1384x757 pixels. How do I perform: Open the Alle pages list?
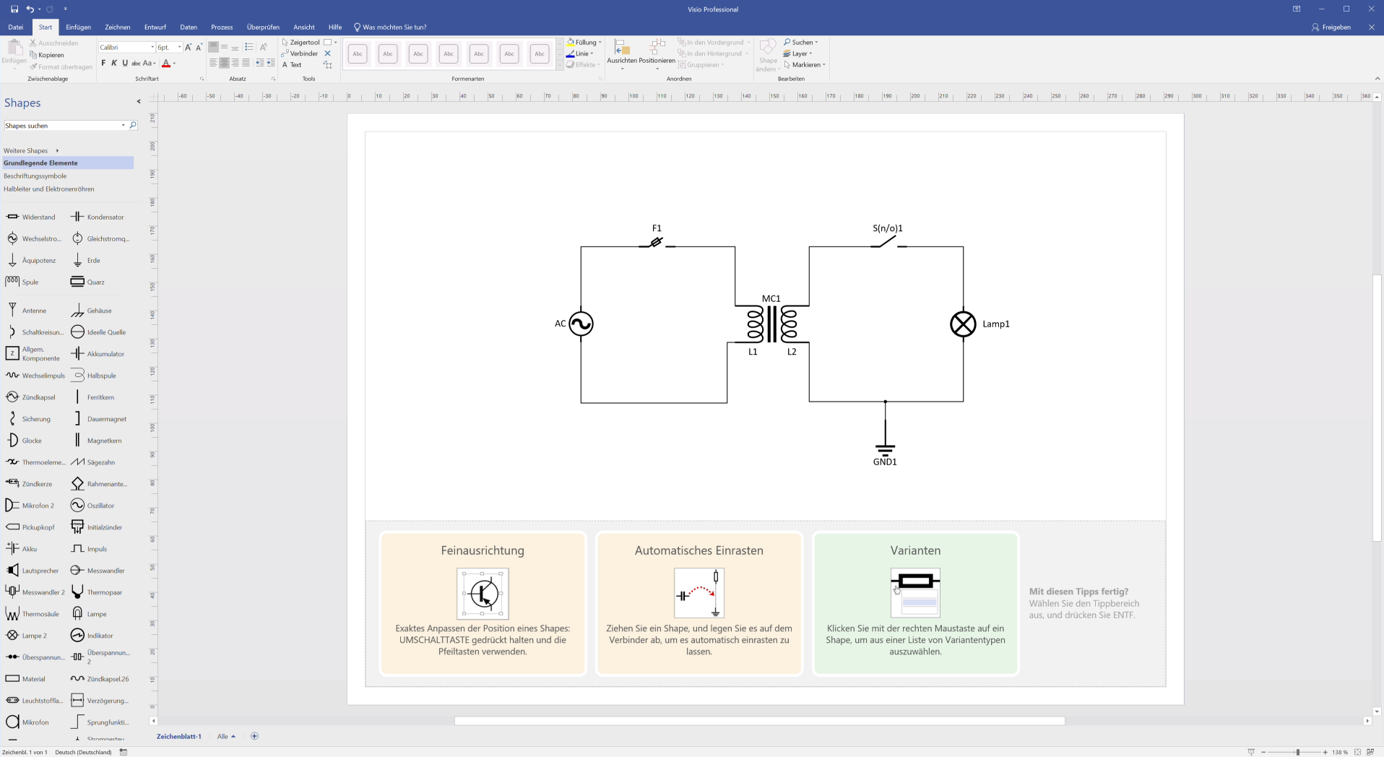(x=226, y=736)
